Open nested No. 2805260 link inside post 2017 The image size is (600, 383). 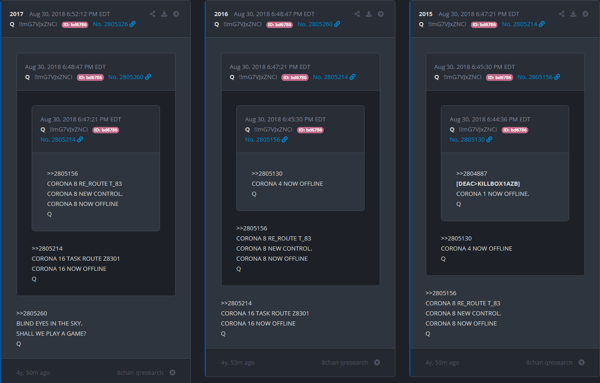pyautogui.click(x=130, y=77)
